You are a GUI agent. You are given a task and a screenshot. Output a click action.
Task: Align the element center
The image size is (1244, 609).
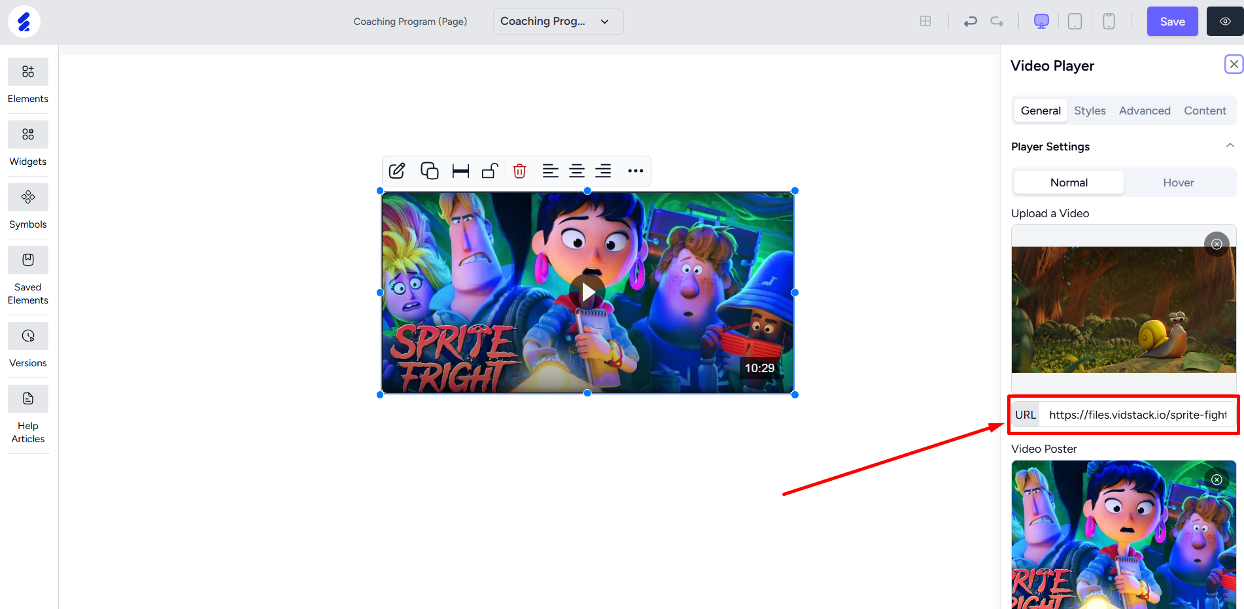point(577,171)
